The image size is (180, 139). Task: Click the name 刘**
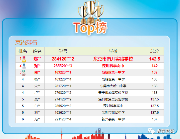pos(37,66)
